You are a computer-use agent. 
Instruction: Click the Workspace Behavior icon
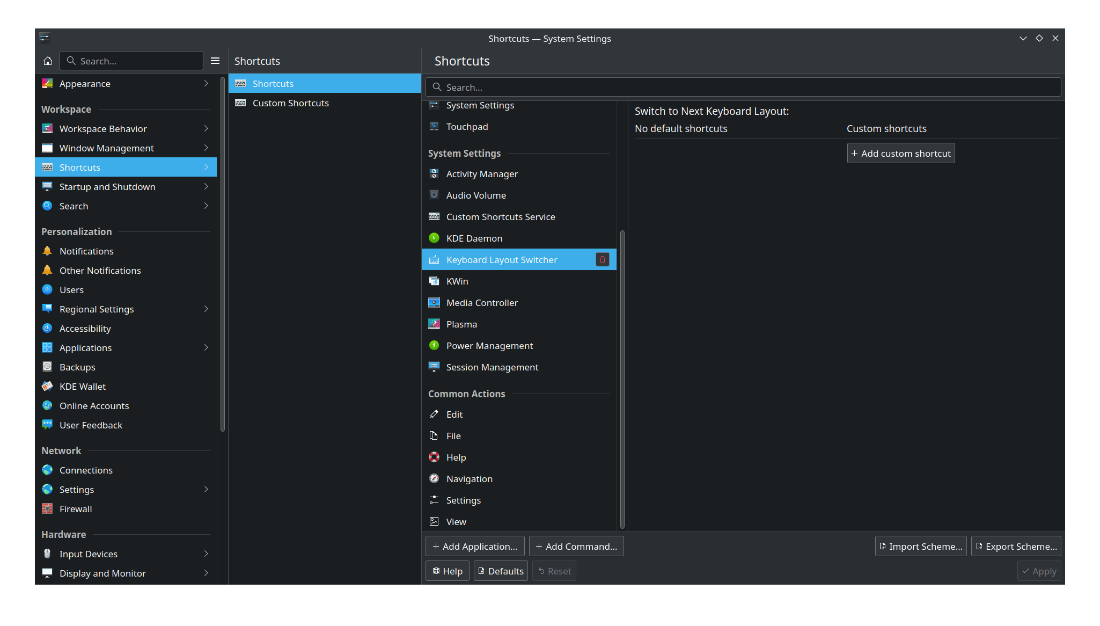pos(47,129)
